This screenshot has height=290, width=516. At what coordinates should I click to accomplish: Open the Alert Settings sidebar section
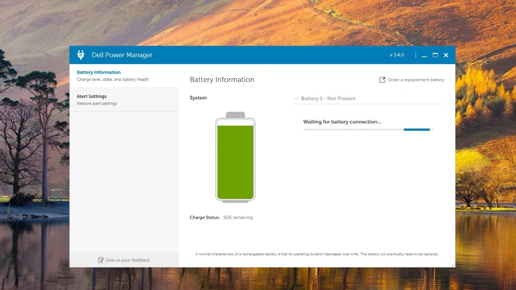tap(124, 100)
